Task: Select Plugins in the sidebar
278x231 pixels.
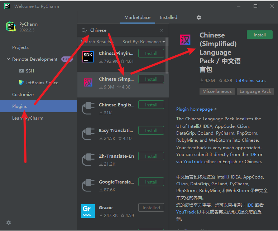Action: coord(38,106)
